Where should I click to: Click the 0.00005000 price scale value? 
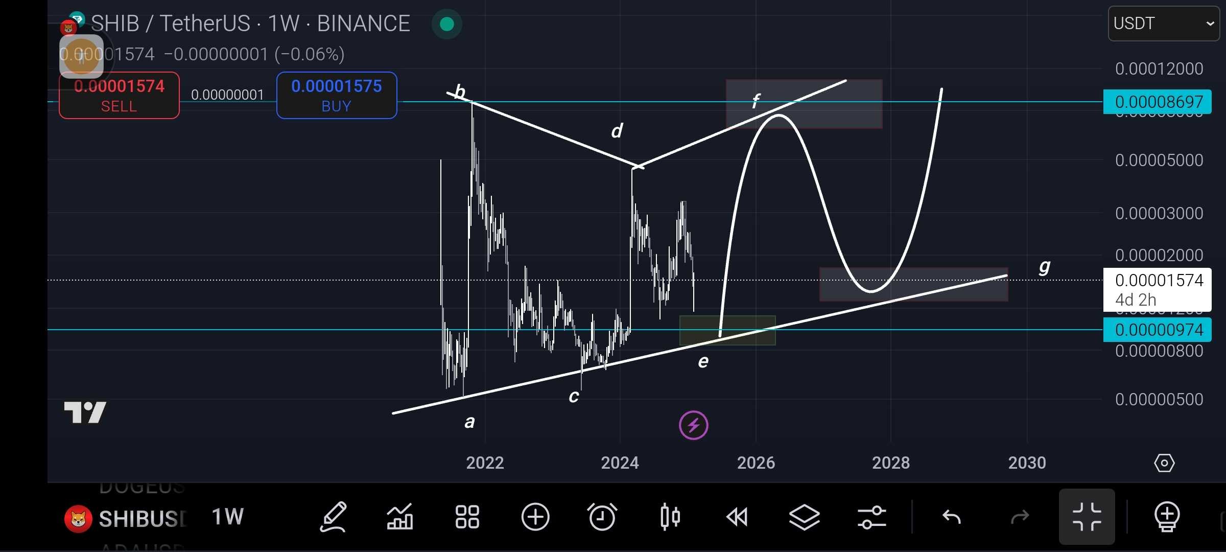pos(1159,160)
